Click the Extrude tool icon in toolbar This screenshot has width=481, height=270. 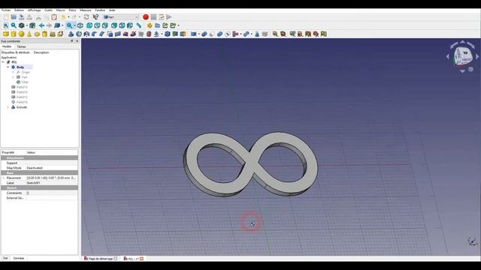click(x=71, y=34)
